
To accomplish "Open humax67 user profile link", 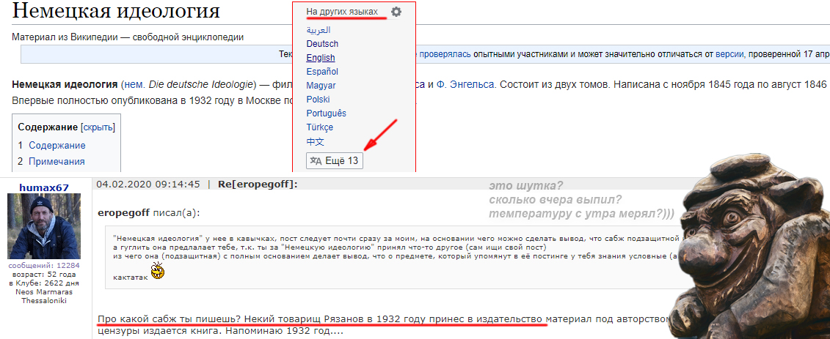I will (44, 187).
